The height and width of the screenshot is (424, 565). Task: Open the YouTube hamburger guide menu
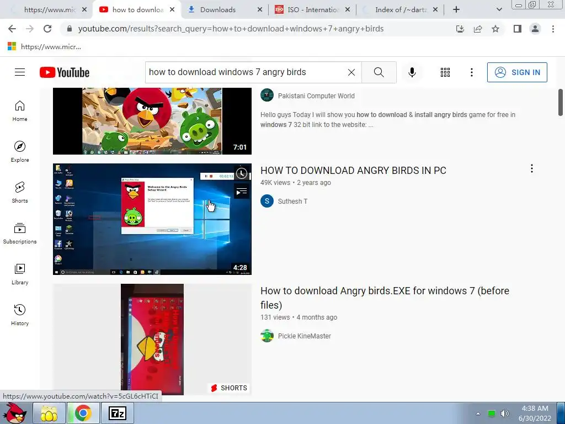(x=20, y=72)
